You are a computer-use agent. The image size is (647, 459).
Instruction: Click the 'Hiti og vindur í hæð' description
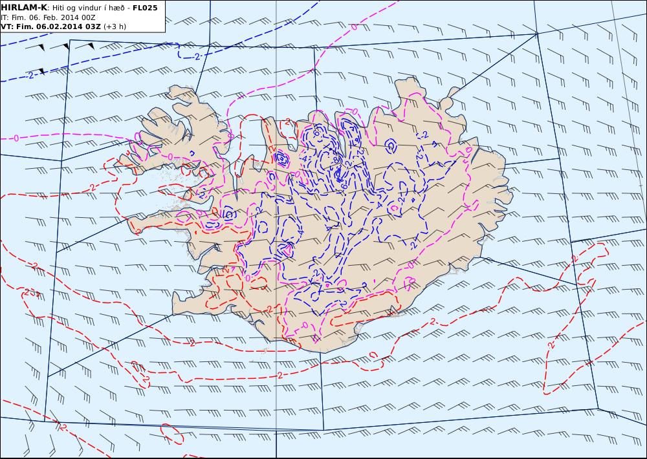(88, 8)
